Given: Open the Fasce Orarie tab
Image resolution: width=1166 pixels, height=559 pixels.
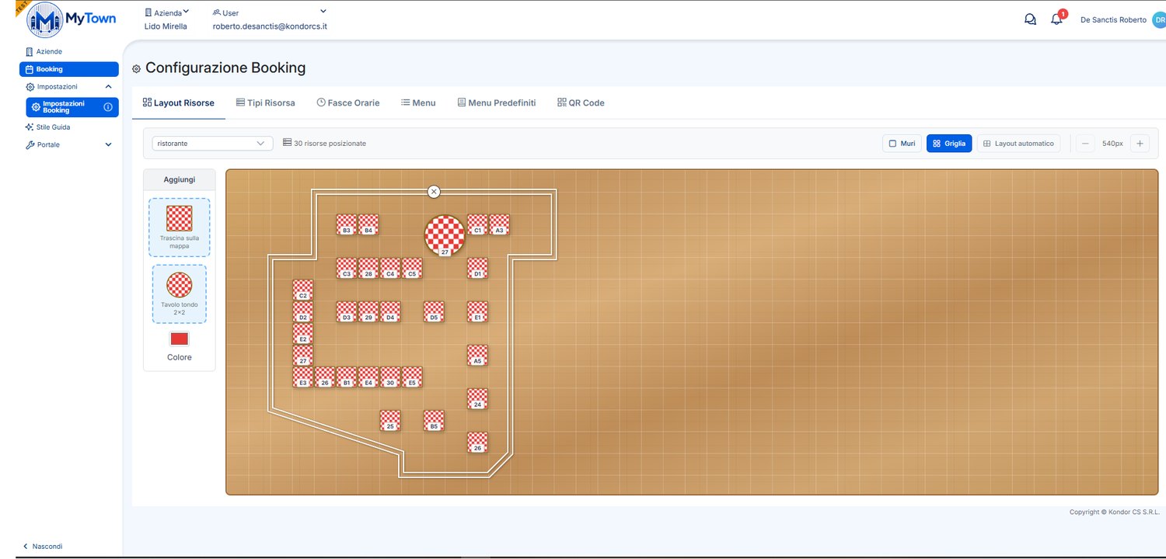Looking at the screenshot, I should click(x=348, y=102).
